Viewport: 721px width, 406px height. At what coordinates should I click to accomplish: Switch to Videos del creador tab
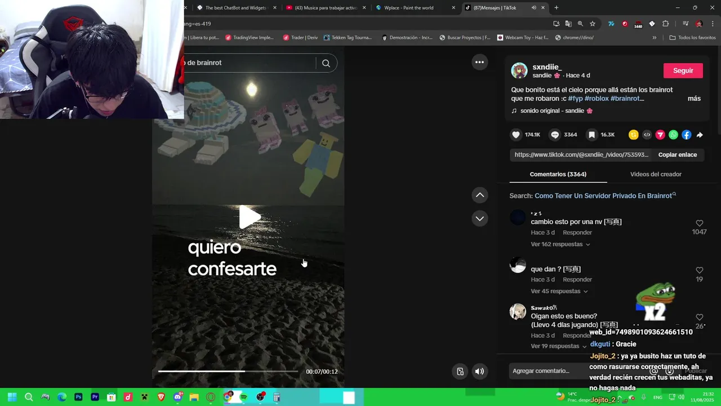[x=656, y=174]
